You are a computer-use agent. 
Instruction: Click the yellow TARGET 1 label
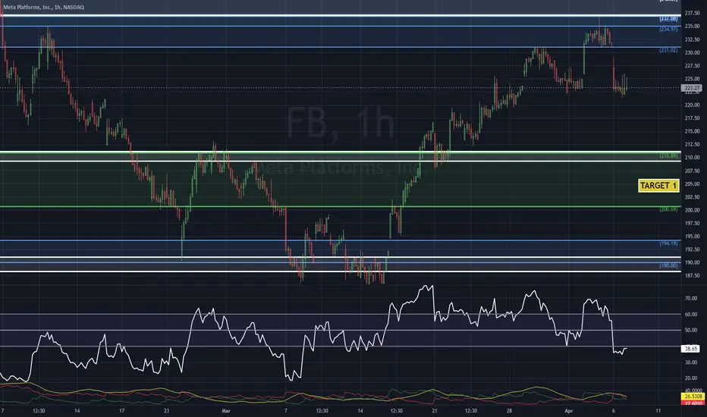coord(658,186)
